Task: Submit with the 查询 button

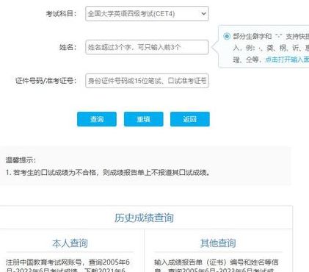Action: coord(97,119)
